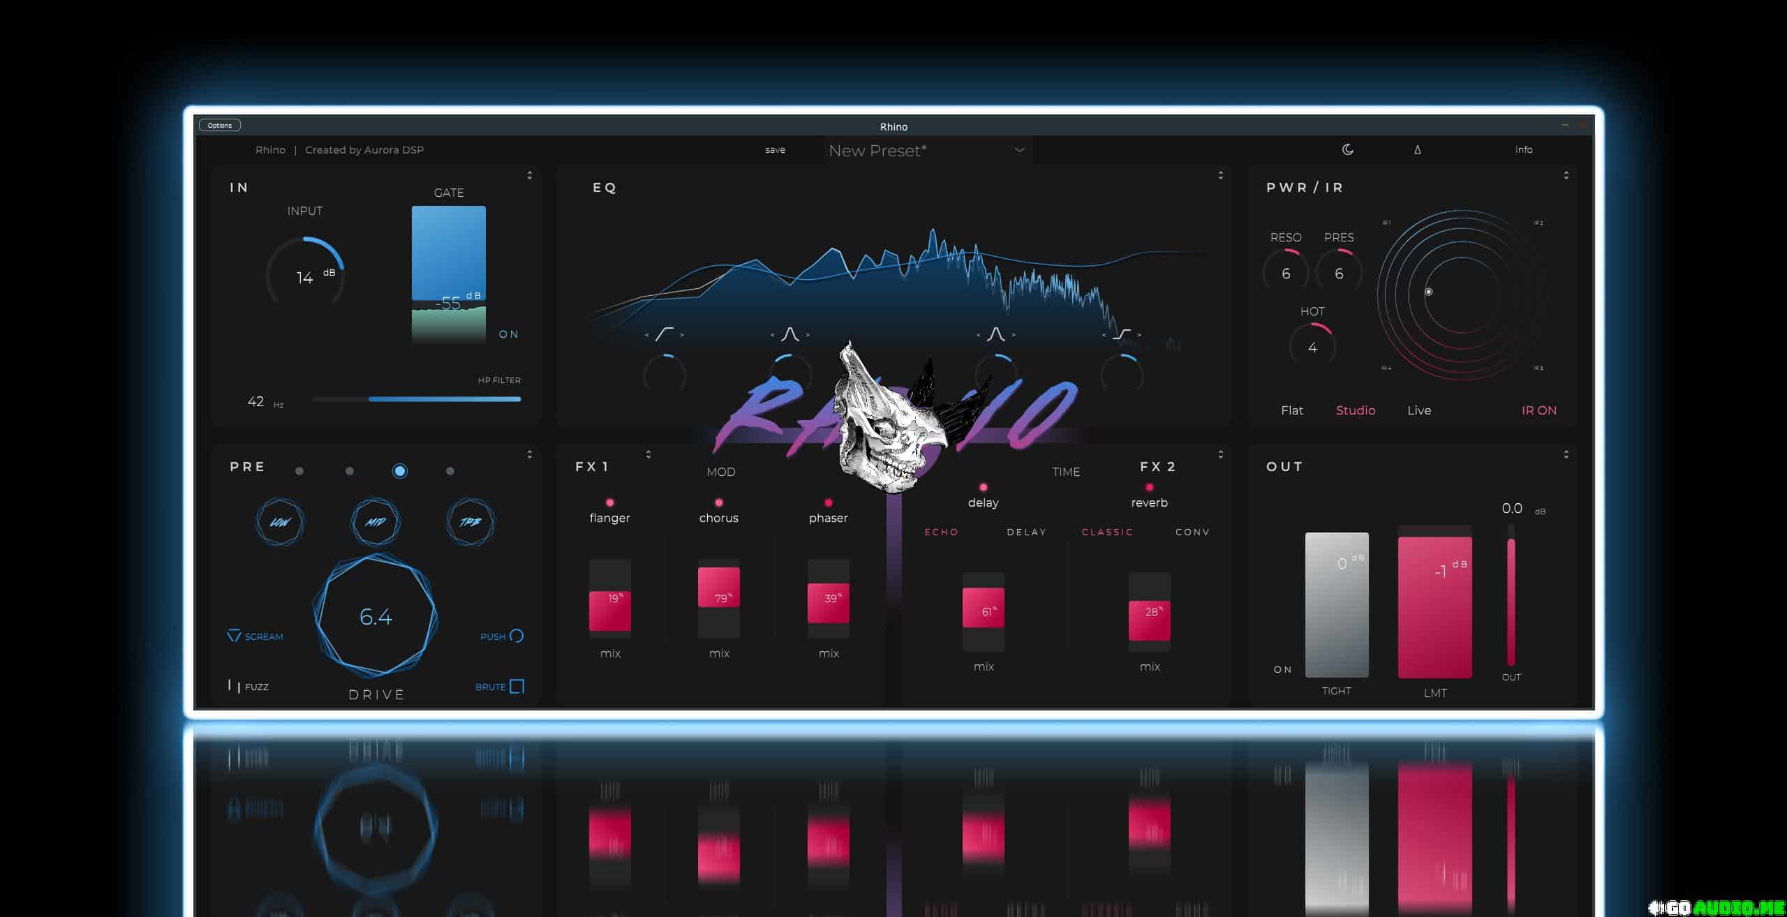Viewport: 1787px width, 917px height.
Task: Click previous arrow beside low-cut filter shape
Action: [x=647, y=335]
